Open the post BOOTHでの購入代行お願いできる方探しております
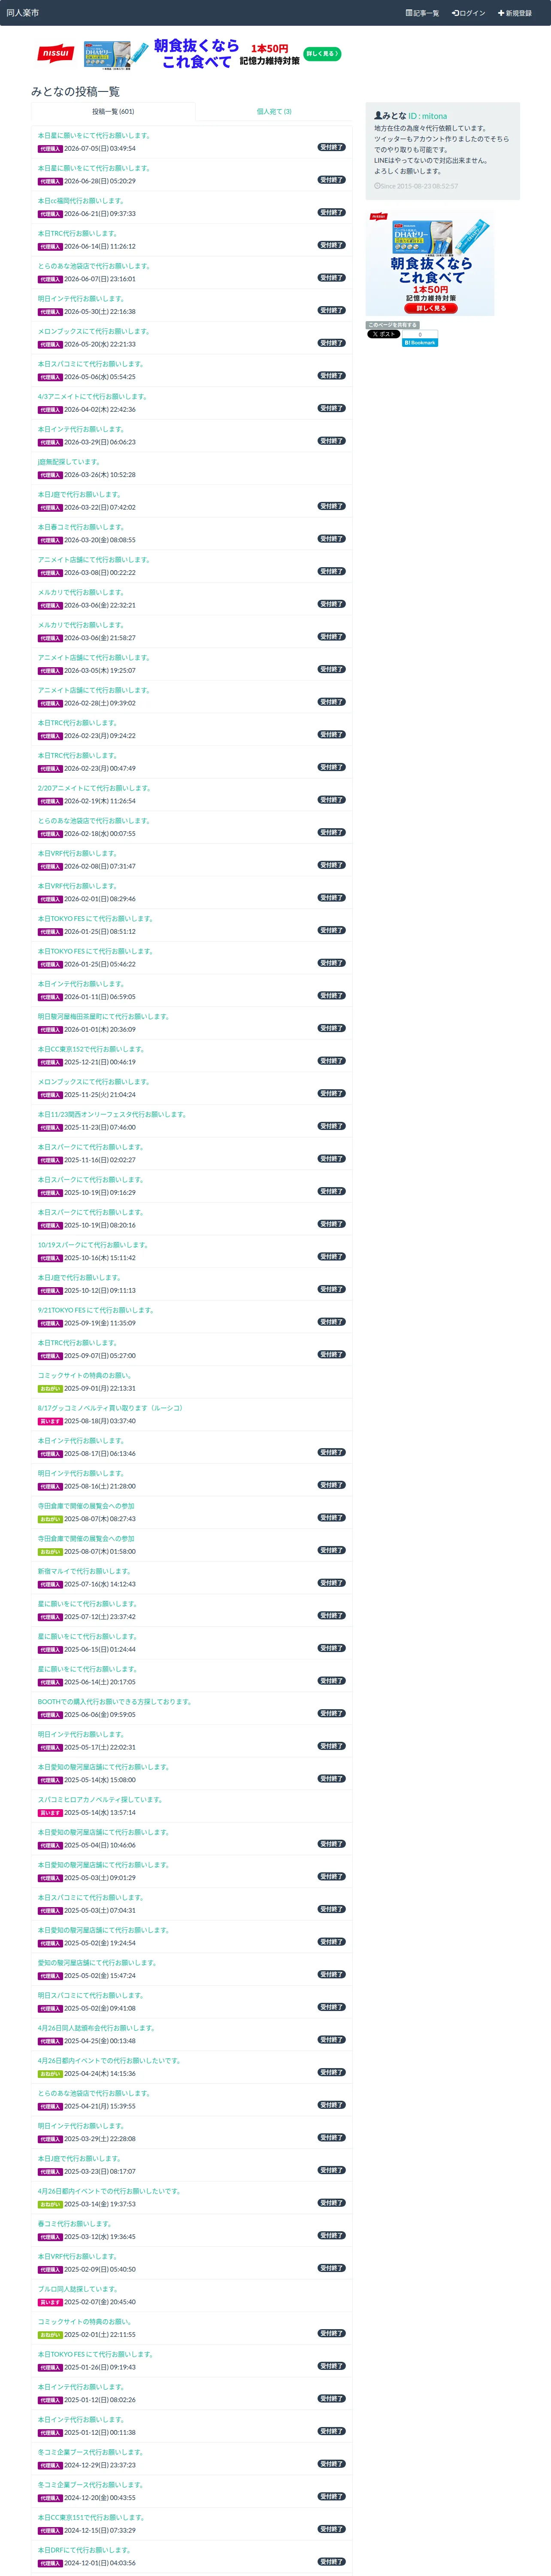This screenshot has width=551, height=2576. pyautogui.click(x=115, y=1702)
